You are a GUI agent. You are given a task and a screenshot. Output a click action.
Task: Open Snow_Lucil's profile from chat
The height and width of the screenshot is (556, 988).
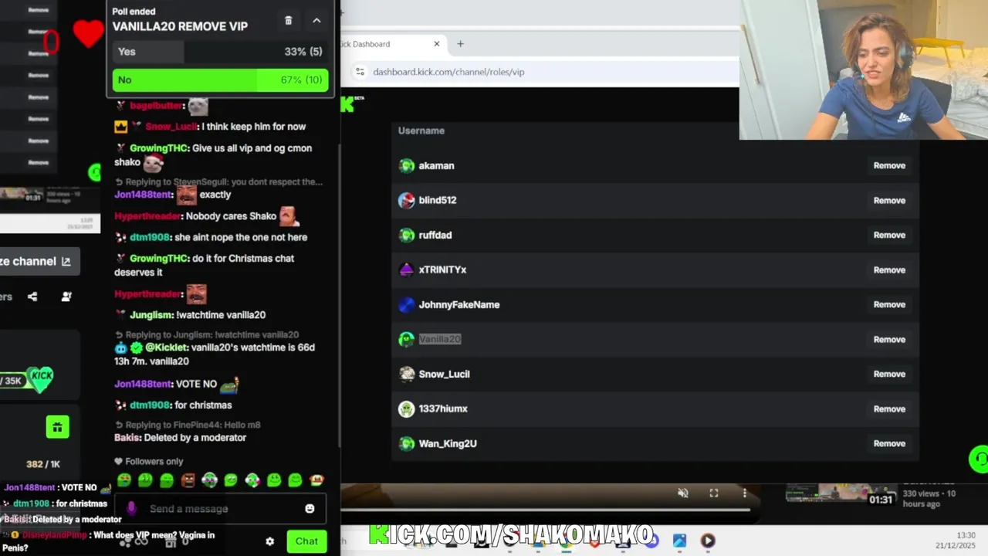[171, 127]
